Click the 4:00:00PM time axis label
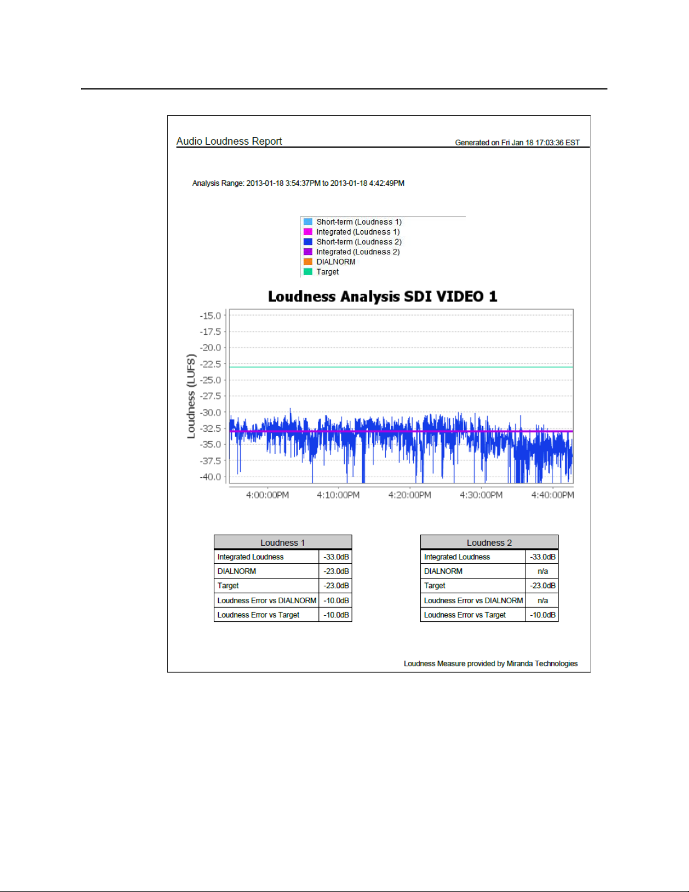The image size is (689, 892). coord(267,495)
